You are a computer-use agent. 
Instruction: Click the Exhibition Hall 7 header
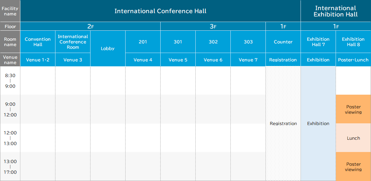point(318,42)
